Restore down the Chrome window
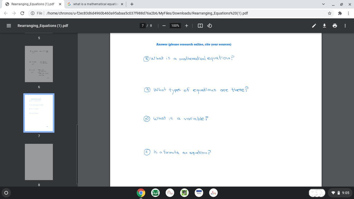354x199 pixels. (x=342, y=4)
